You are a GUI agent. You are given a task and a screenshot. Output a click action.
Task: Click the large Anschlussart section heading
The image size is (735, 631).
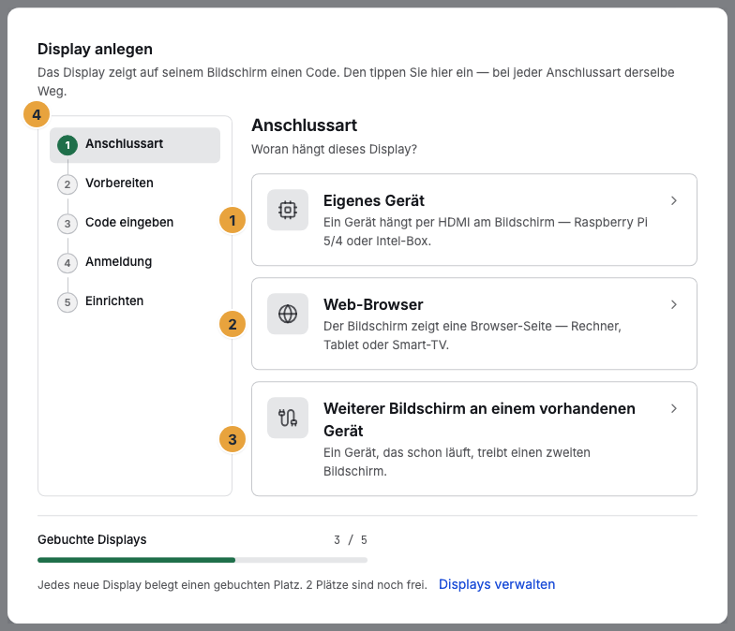tap(304, 125)
